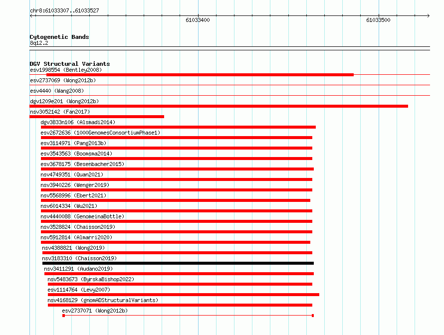444x335 pixels.
Task: Open nsv4168129 (gnomADStructuralVariants) label
Action: tap(103, 300)
